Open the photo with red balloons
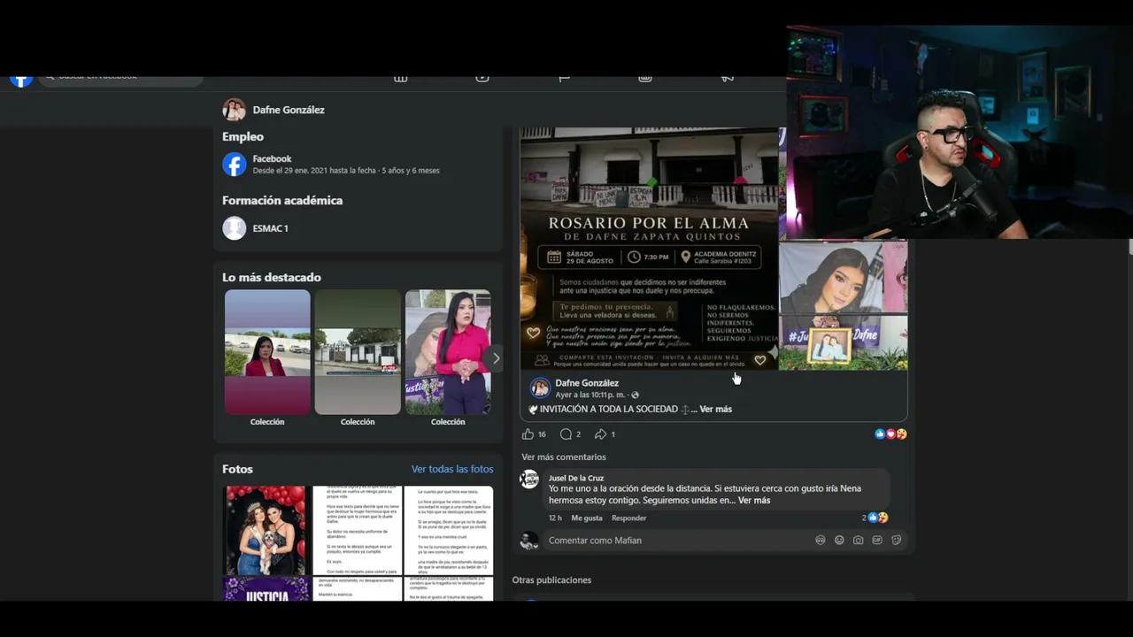Screen dimensions: 1133x637 click(266, 530)
